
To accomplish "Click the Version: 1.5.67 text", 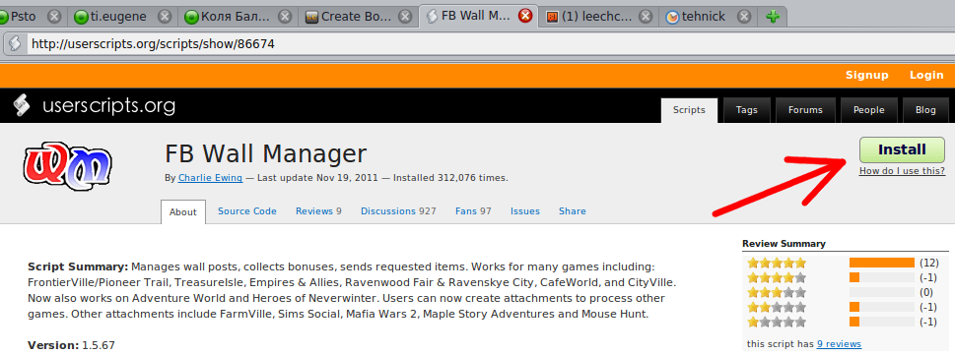I will click(x=71, y=345).
